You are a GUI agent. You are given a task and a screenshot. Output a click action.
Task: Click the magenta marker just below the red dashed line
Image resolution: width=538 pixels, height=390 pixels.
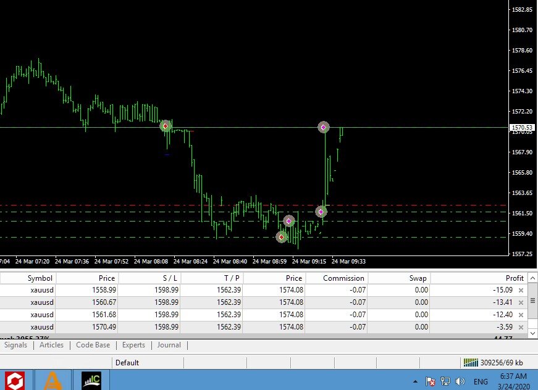click(x=321, y=212)
